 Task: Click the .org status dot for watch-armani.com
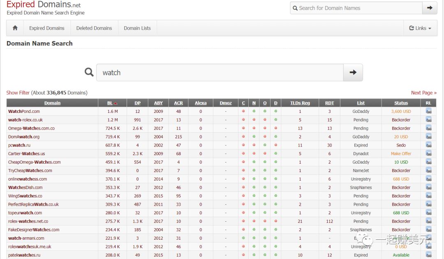(265, 238)
